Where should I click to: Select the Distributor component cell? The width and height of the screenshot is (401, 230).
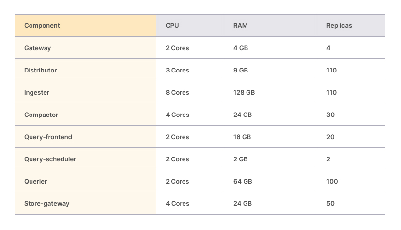[40, 71]
